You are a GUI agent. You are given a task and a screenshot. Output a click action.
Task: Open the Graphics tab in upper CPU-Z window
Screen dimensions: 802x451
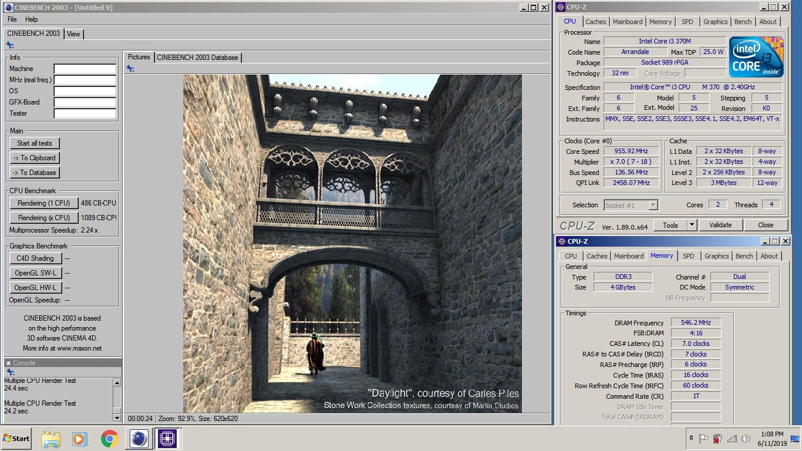[x=716, y=22]
